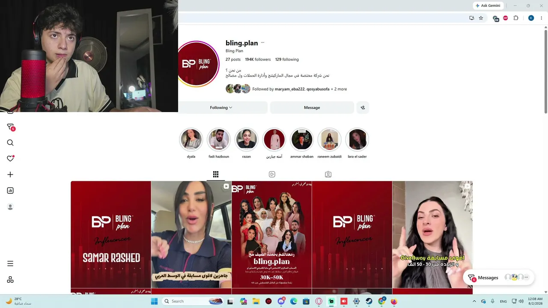
Task: Open the lara el sader story highlight
Action: click(x=357, y=140)
